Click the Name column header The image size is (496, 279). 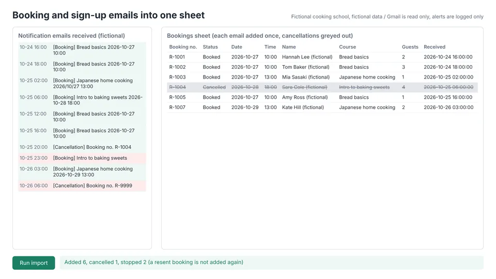pyautogui.click(x=289, y=47)
